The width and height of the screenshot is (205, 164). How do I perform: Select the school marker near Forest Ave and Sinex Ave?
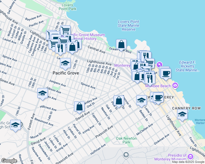point(42,94)
